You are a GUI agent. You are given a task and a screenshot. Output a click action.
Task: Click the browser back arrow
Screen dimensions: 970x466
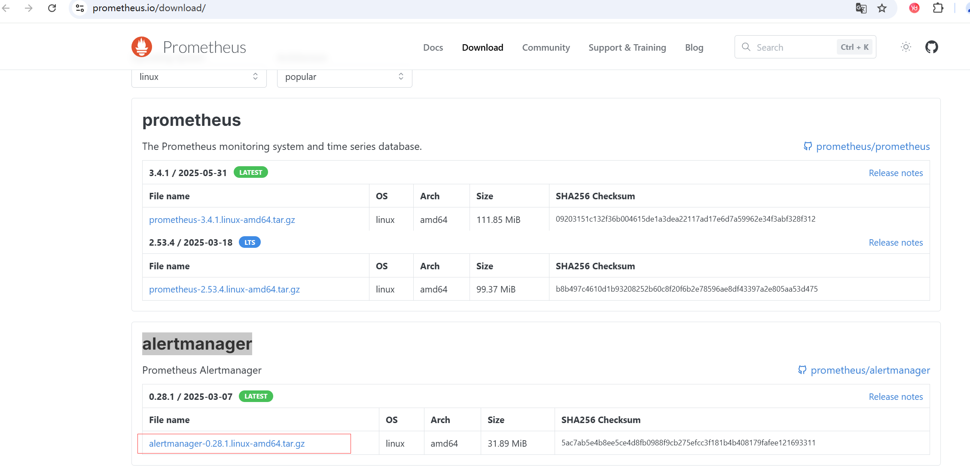click(6, 8)
